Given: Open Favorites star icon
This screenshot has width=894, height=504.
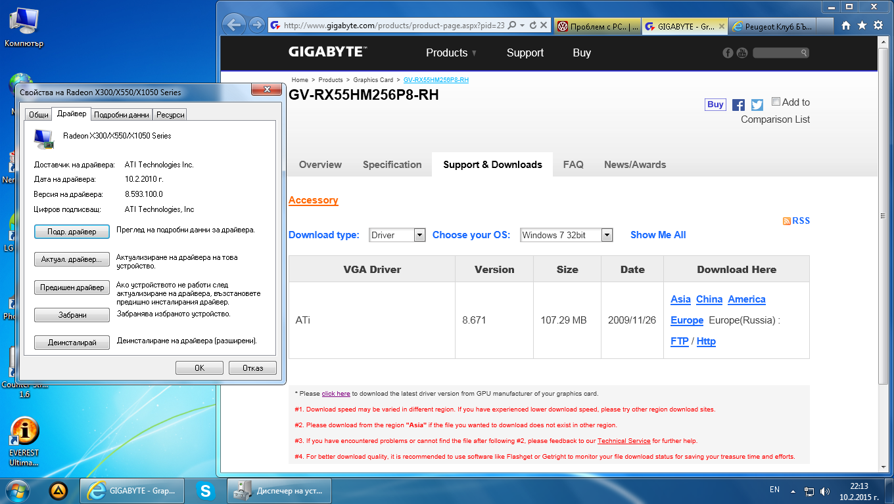Looking at the screenshot, I should click(x=861, y=26).
